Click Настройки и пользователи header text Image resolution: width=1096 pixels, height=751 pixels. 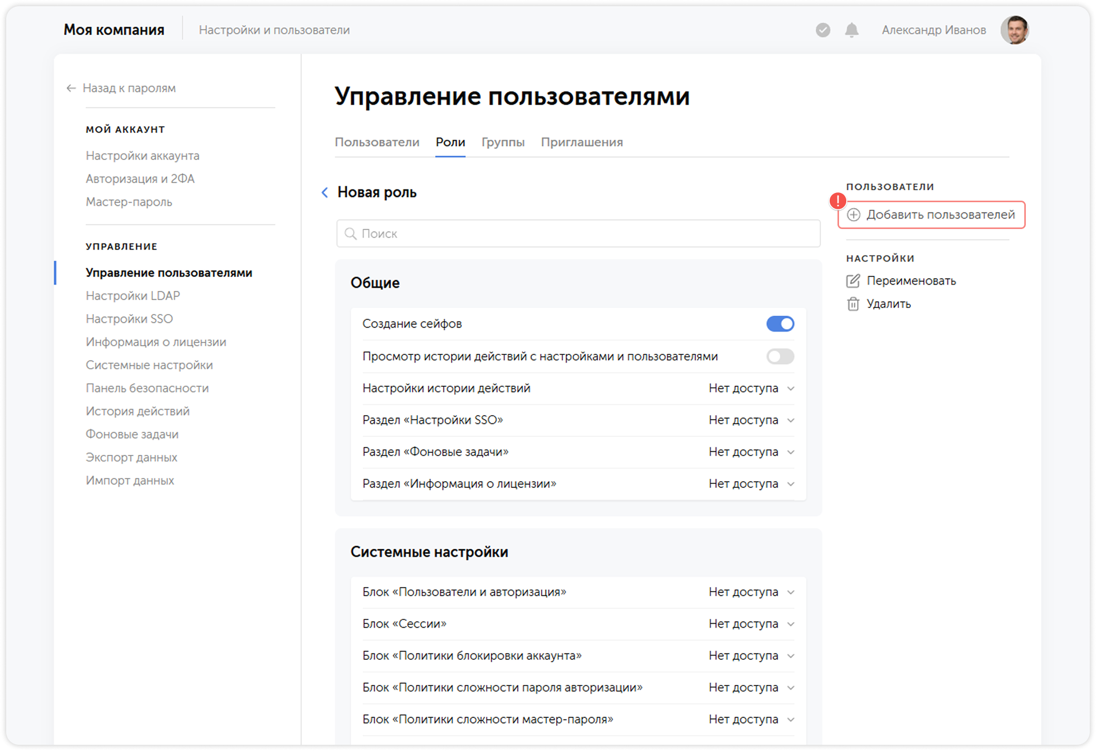point(274,30)
